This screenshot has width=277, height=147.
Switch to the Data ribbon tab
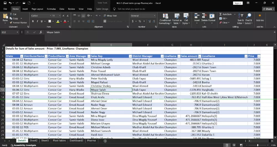click(62, 9)
